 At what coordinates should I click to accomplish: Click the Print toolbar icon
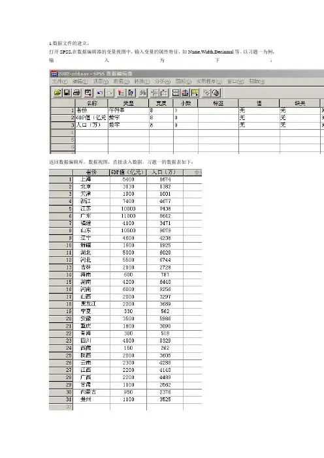click(x=76, y=93)
